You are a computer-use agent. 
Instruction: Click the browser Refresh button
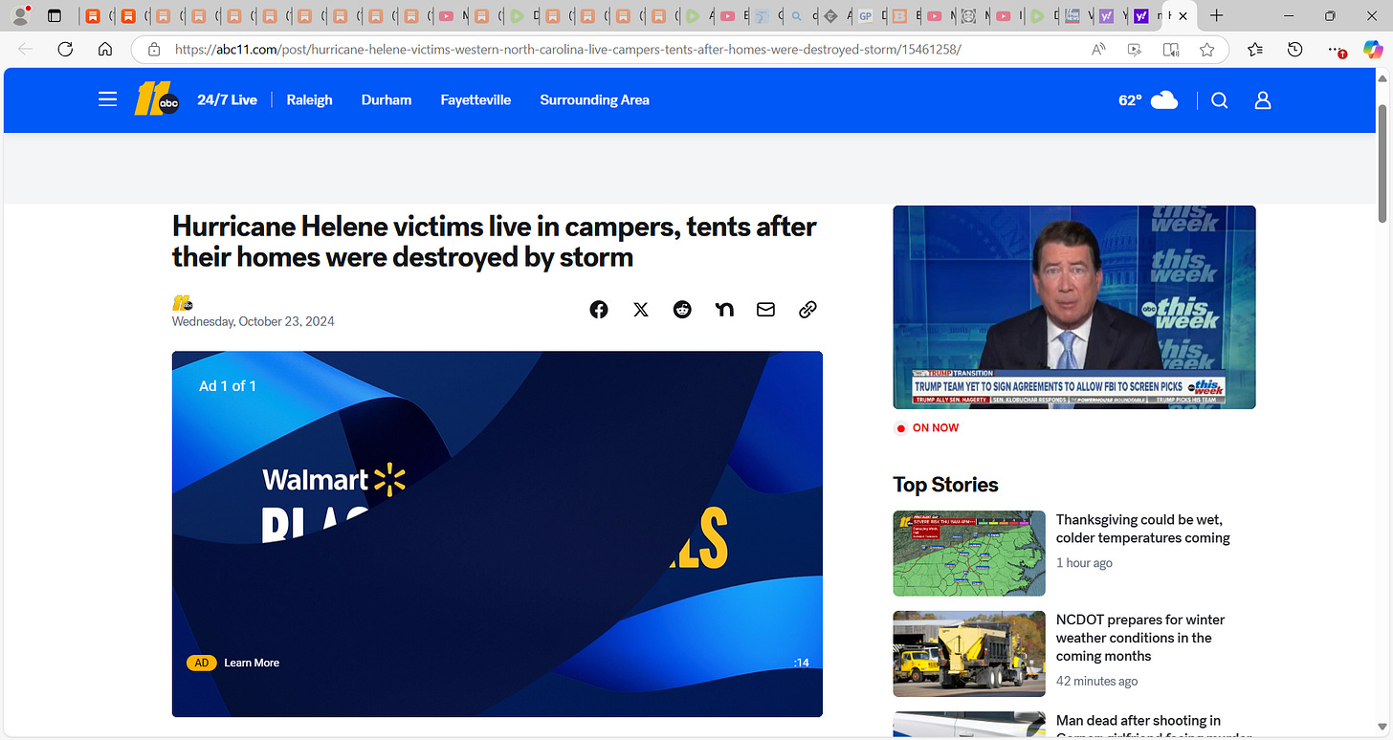(65, 49)
